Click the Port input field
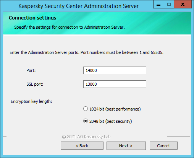 [x=115, y=70]
